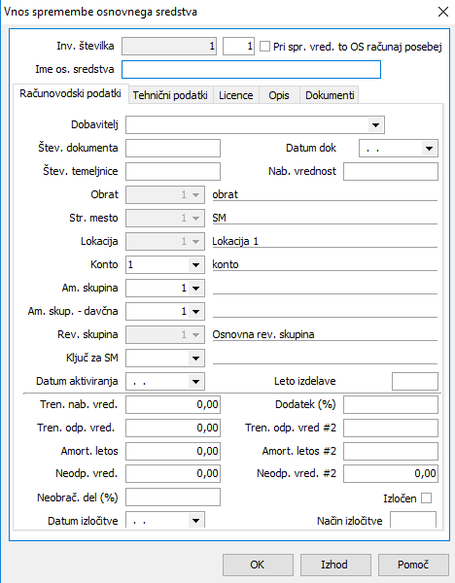Image resolution: width=455 pixels, height=583 pixels.
Task: Click the Način izločitve field
Action: (x=413, y=520)
